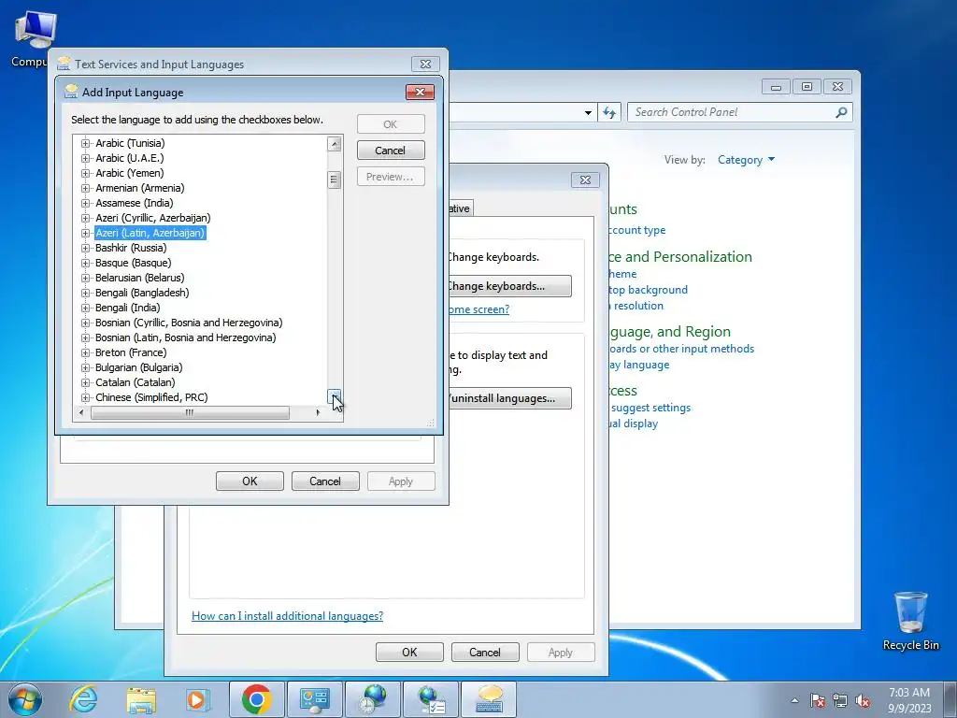Expand Chinese (Simplified, PRC) node
Image resolution: width=957 pixels, height=718 pixels.
[x=85, y=397]
